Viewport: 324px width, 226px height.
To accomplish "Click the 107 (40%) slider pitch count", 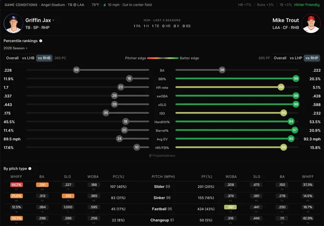I will pyautogui.click(x=118, y=187).
